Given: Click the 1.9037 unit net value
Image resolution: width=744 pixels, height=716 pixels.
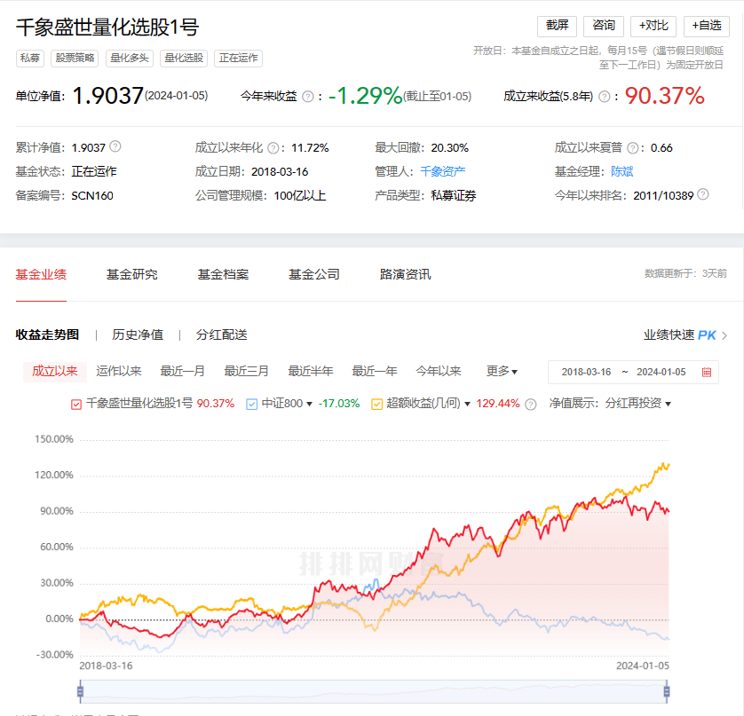Looking at the screenshot, I should point(107,96).
